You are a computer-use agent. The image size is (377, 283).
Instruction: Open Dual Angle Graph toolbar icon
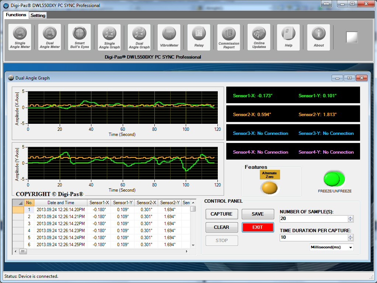point(139,37)
